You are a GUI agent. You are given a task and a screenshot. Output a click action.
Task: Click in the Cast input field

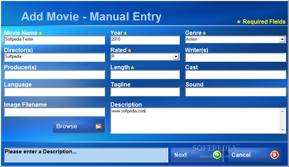pyautogui.click(x=235, y=75)
